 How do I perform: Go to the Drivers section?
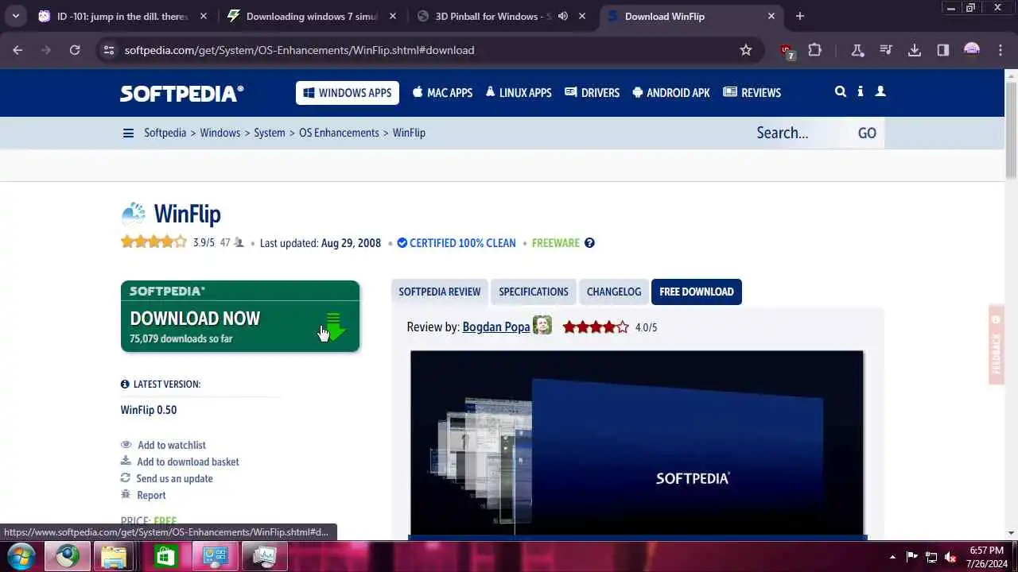pos(592,93)
